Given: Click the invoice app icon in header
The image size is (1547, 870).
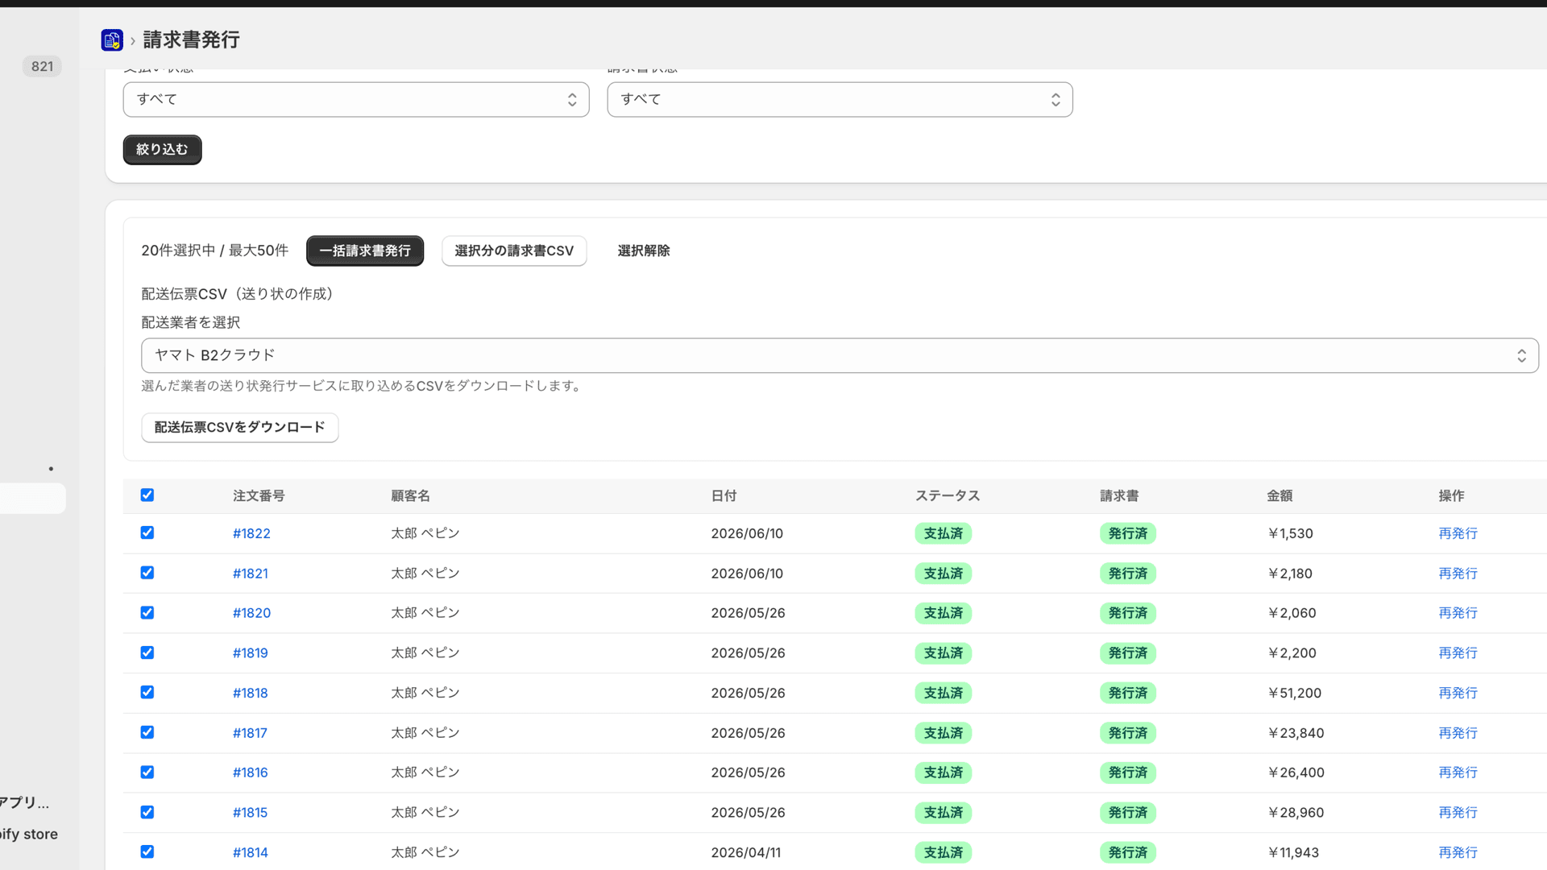Looking at the screenshot, I should click(112, 39).
